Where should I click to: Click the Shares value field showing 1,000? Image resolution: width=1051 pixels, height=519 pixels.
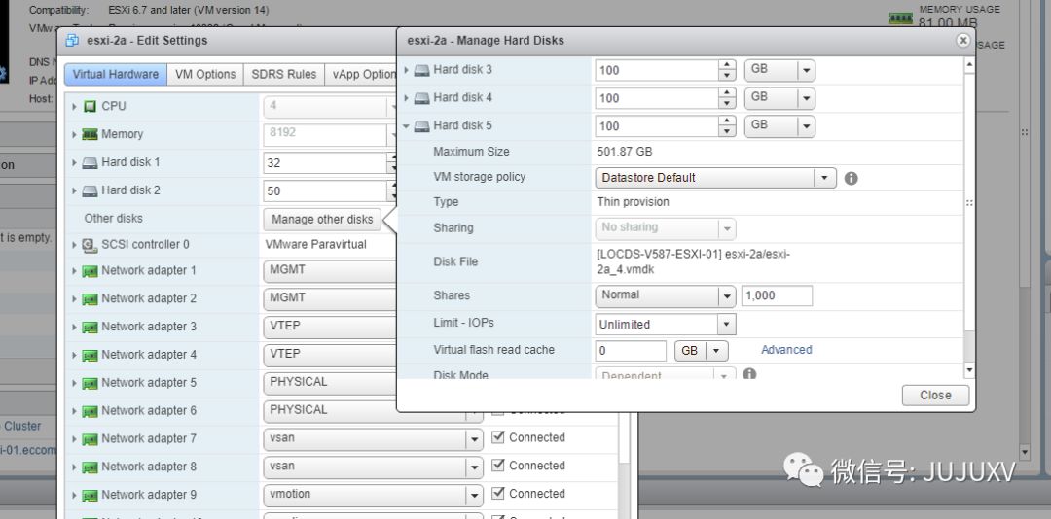[x=777, y=295]
